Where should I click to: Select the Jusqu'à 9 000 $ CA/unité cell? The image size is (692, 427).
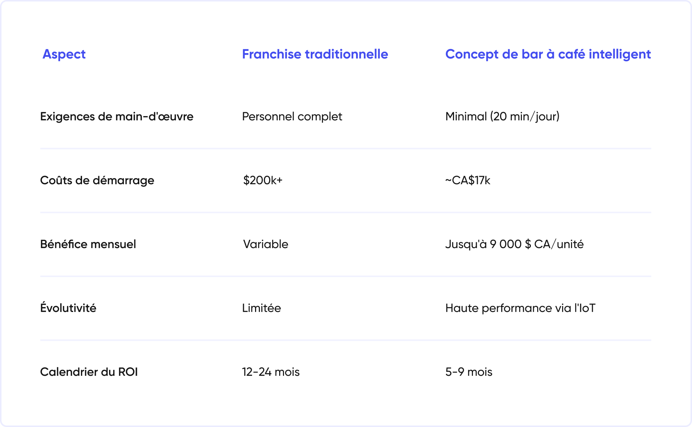click(x=514, y=244)
